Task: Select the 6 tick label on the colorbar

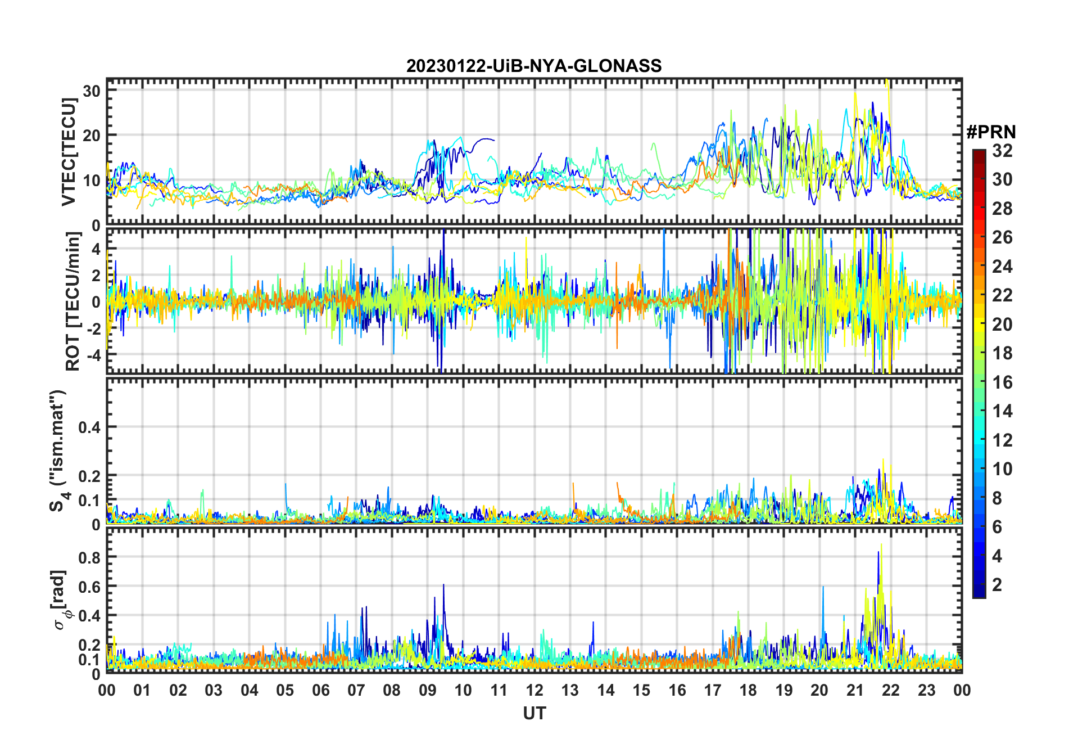Action: tap(998, 527)
